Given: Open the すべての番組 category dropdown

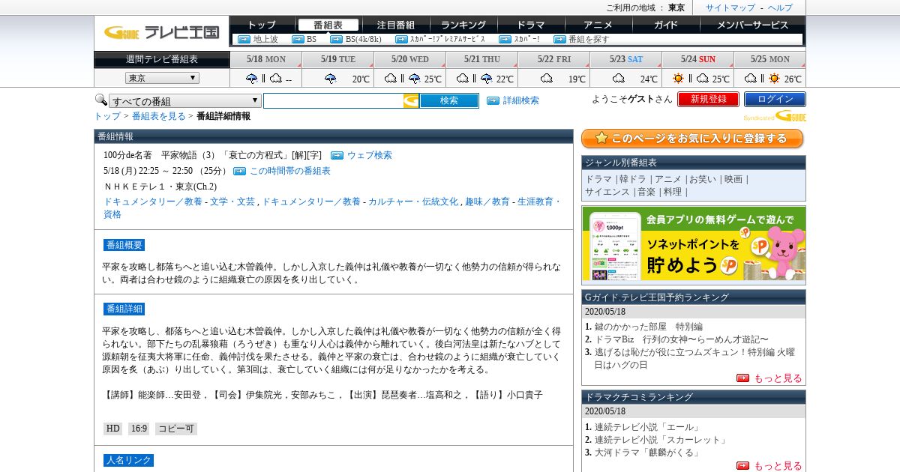Looking at the screenshot, I should point(185,101).
